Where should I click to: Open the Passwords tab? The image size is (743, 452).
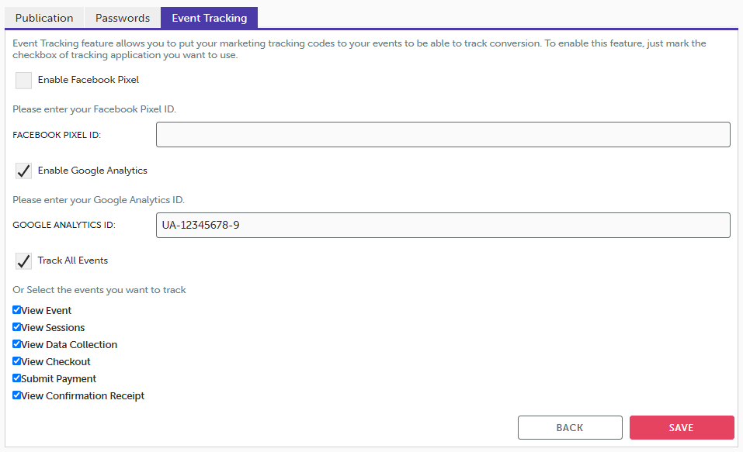click(122, 18)
